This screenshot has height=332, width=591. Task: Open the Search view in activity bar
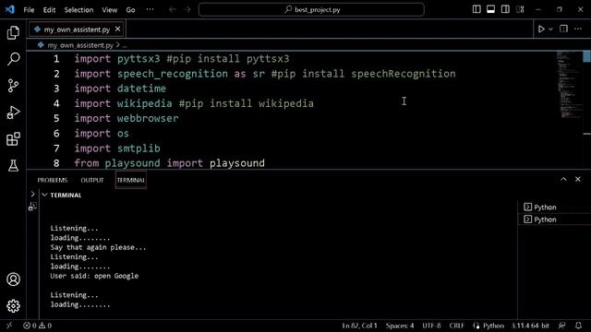click(13, 59)
